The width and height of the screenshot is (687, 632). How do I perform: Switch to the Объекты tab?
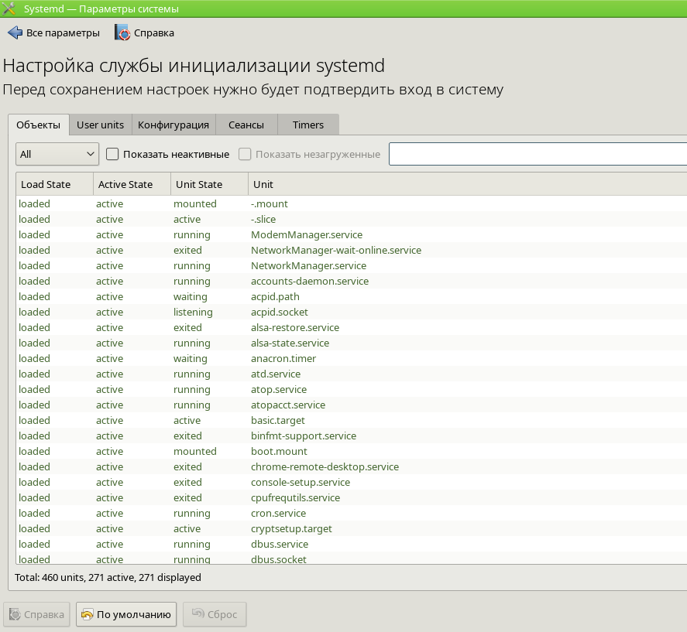[39, 125]
